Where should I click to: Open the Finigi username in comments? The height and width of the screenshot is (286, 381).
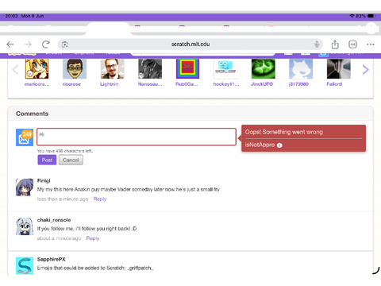[x=44, y=180]
